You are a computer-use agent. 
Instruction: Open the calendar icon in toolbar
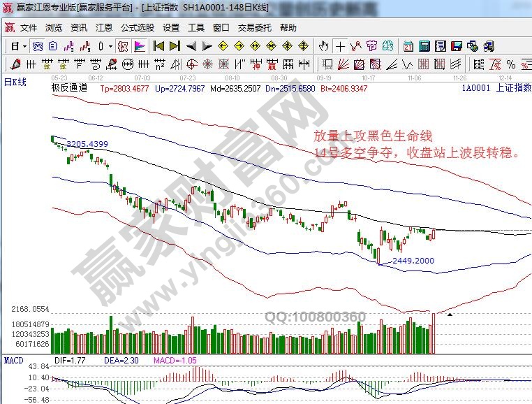pos(408,47)
